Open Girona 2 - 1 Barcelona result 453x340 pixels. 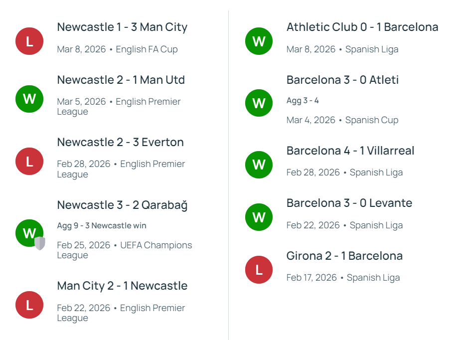click(344, 256)
